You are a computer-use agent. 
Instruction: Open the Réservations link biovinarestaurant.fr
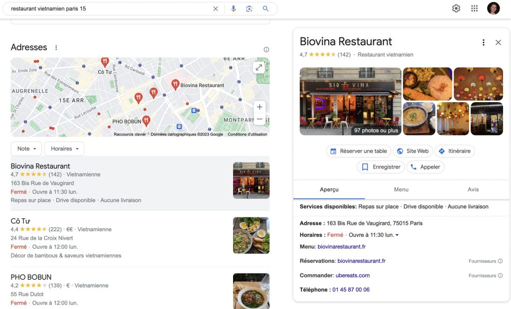coord(361,261)
